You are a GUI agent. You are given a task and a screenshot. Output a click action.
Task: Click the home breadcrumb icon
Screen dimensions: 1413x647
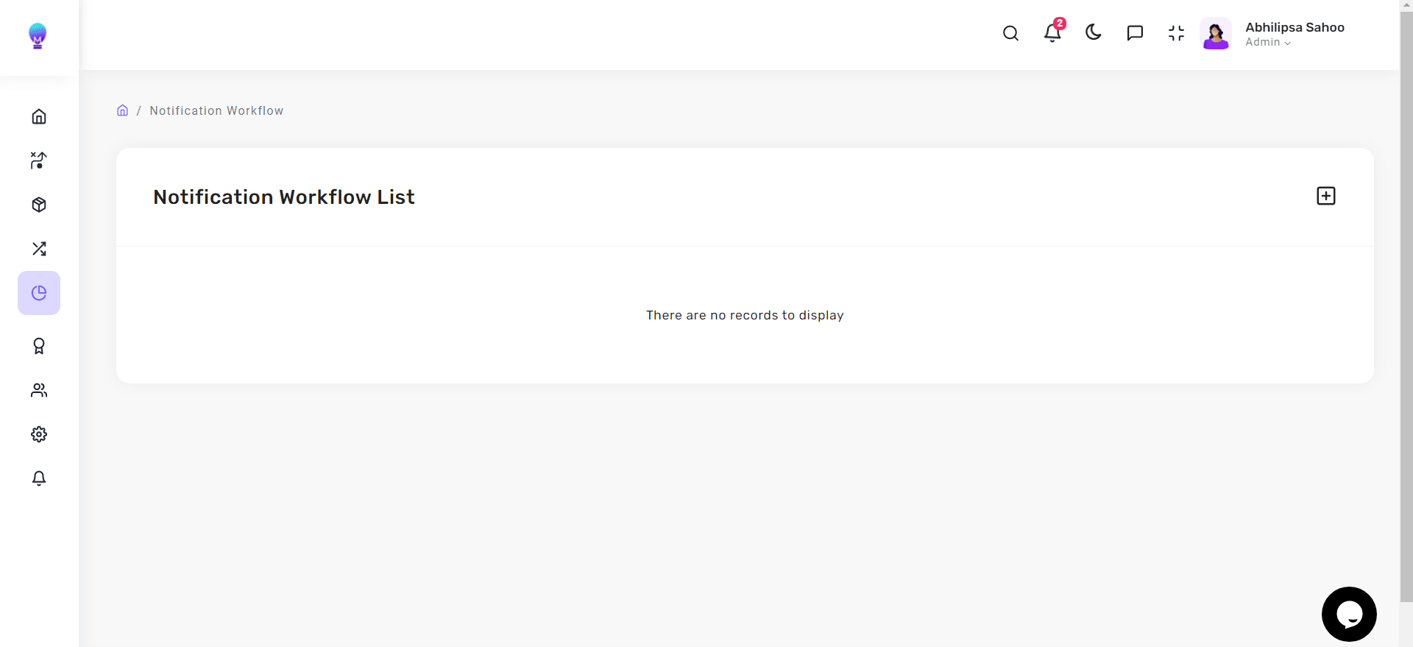click(x=122, y=110)
